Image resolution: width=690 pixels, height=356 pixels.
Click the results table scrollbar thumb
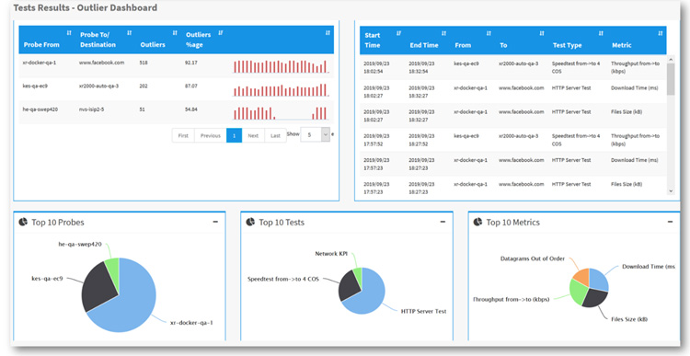pos(671,79)
